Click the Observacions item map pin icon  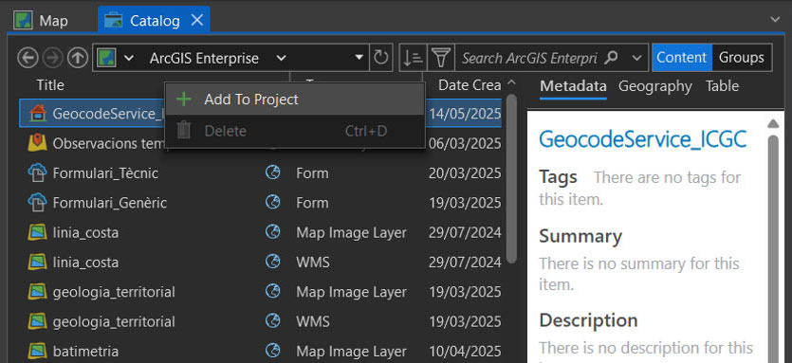[38, 143]
